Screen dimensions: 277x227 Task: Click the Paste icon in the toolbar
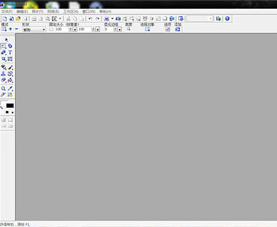[82, 19]
